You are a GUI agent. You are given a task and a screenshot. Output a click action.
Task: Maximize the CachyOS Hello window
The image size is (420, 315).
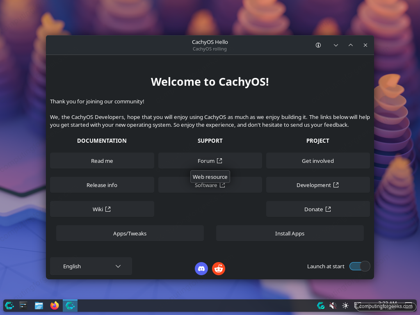[351, 45]
